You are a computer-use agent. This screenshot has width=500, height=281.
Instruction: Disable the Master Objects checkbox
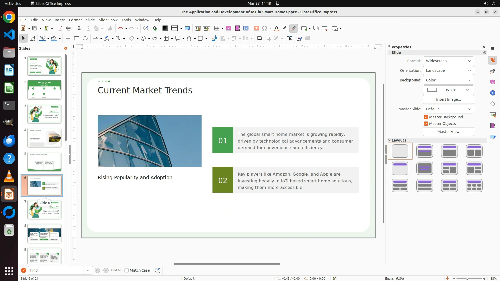tap(426, 124)
